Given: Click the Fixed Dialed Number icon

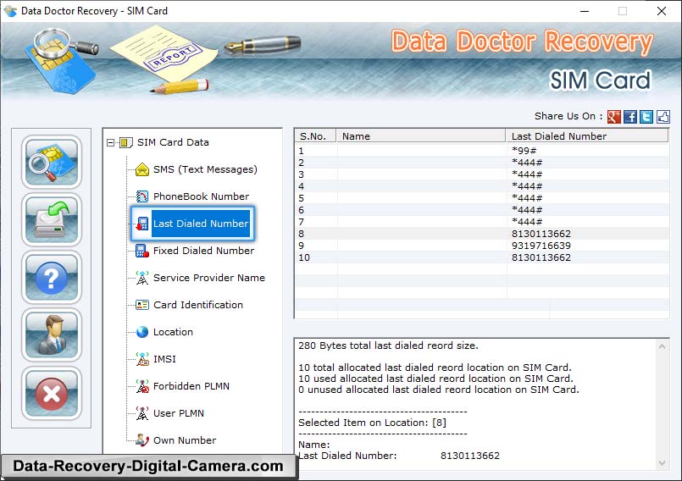Looking at the screenshot, I should coord(142,251).
